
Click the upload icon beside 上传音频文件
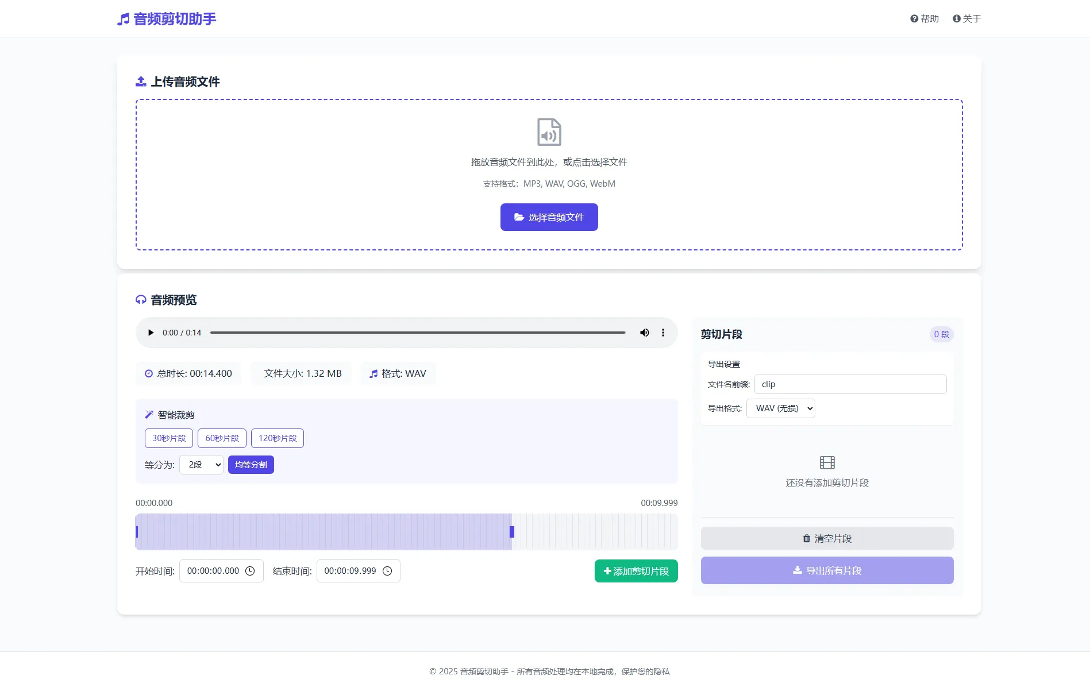pos(140,81)
